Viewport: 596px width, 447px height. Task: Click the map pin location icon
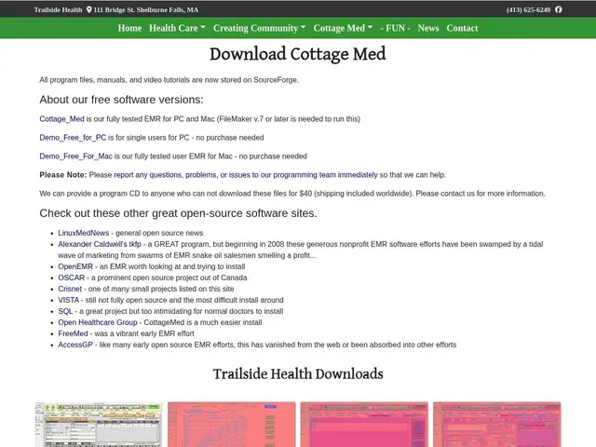pyautogui.click(x=89, y=9)
